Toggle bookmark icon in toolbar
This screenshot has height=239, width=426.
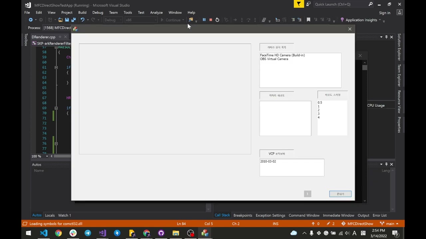point(309,20)
